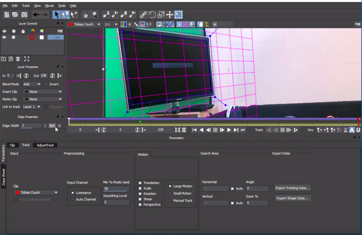Open the Link to track dropdown
The width and height of the screenshot is (362, 235).
32,107
